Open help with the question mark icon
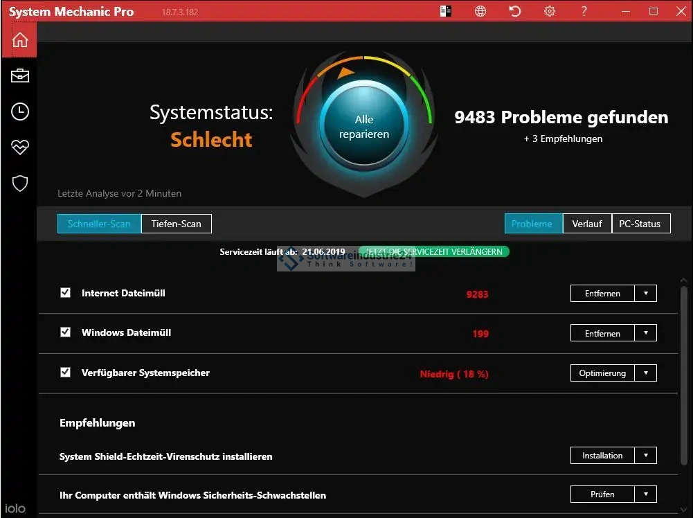 click(584, 11)
